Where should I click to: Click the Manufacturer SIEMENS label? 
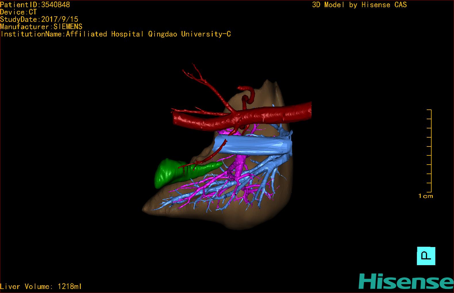point(41,27)
